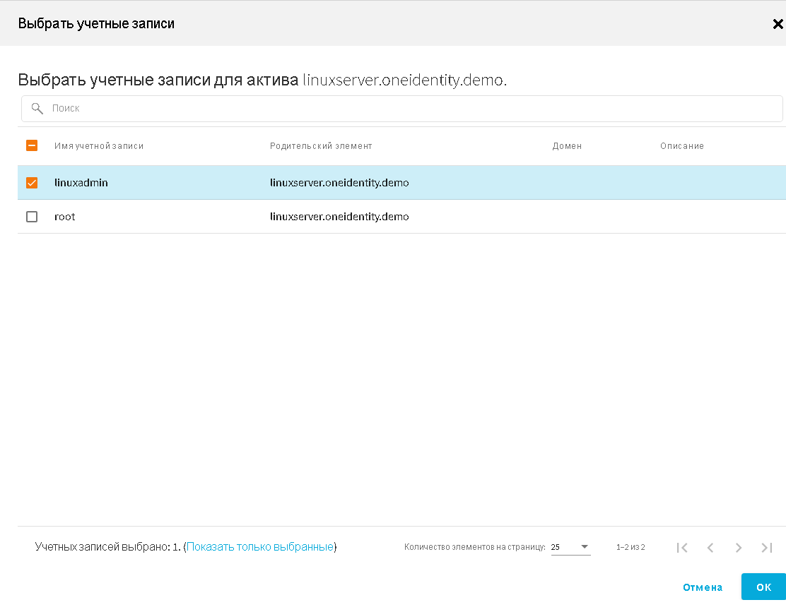786x612 pixels.
Task: Sort by Имя учетной записи column
Action: (99, 146)
